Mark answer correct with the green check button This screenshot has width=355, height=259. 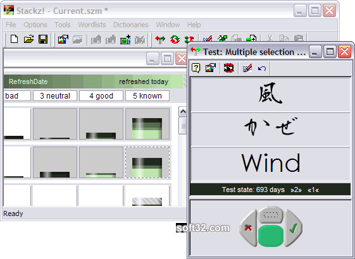coord(294,228)
